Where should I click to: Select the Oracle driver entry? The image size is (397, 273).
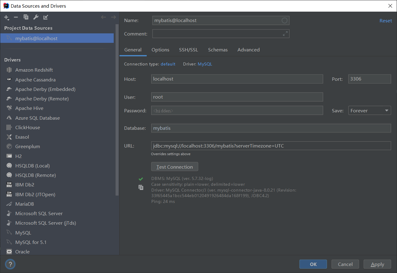(x=23, y=252)
